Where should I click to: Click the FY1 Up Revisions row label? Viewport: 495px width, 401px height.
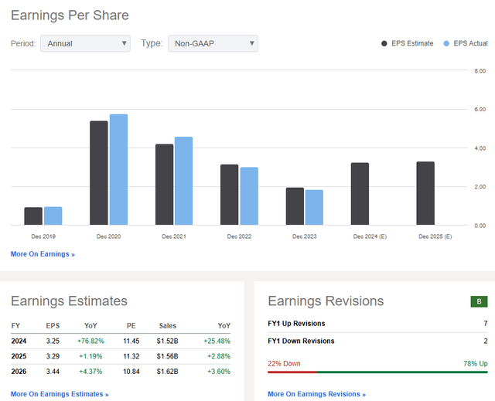click(x=296, y=324)
